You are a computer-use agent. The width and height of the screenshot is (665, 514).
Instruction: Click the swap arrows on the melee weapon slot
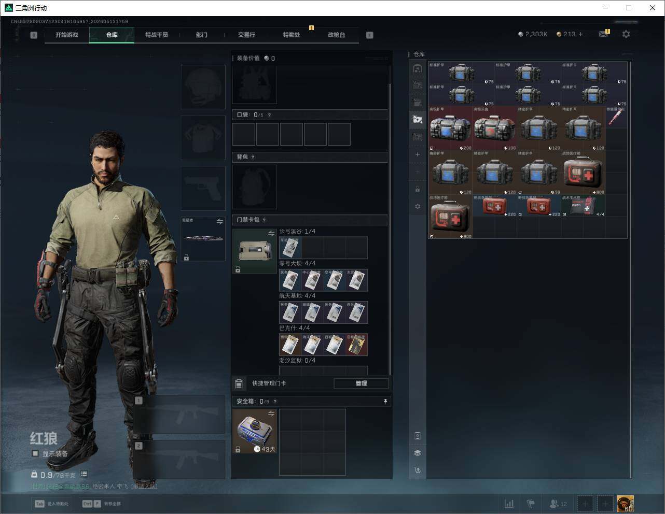pos(219,221)
